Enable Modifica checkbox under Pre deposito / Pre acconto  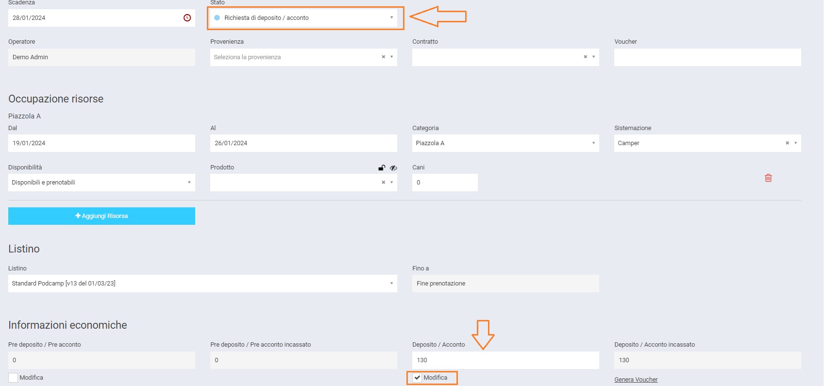pos(13,378)
